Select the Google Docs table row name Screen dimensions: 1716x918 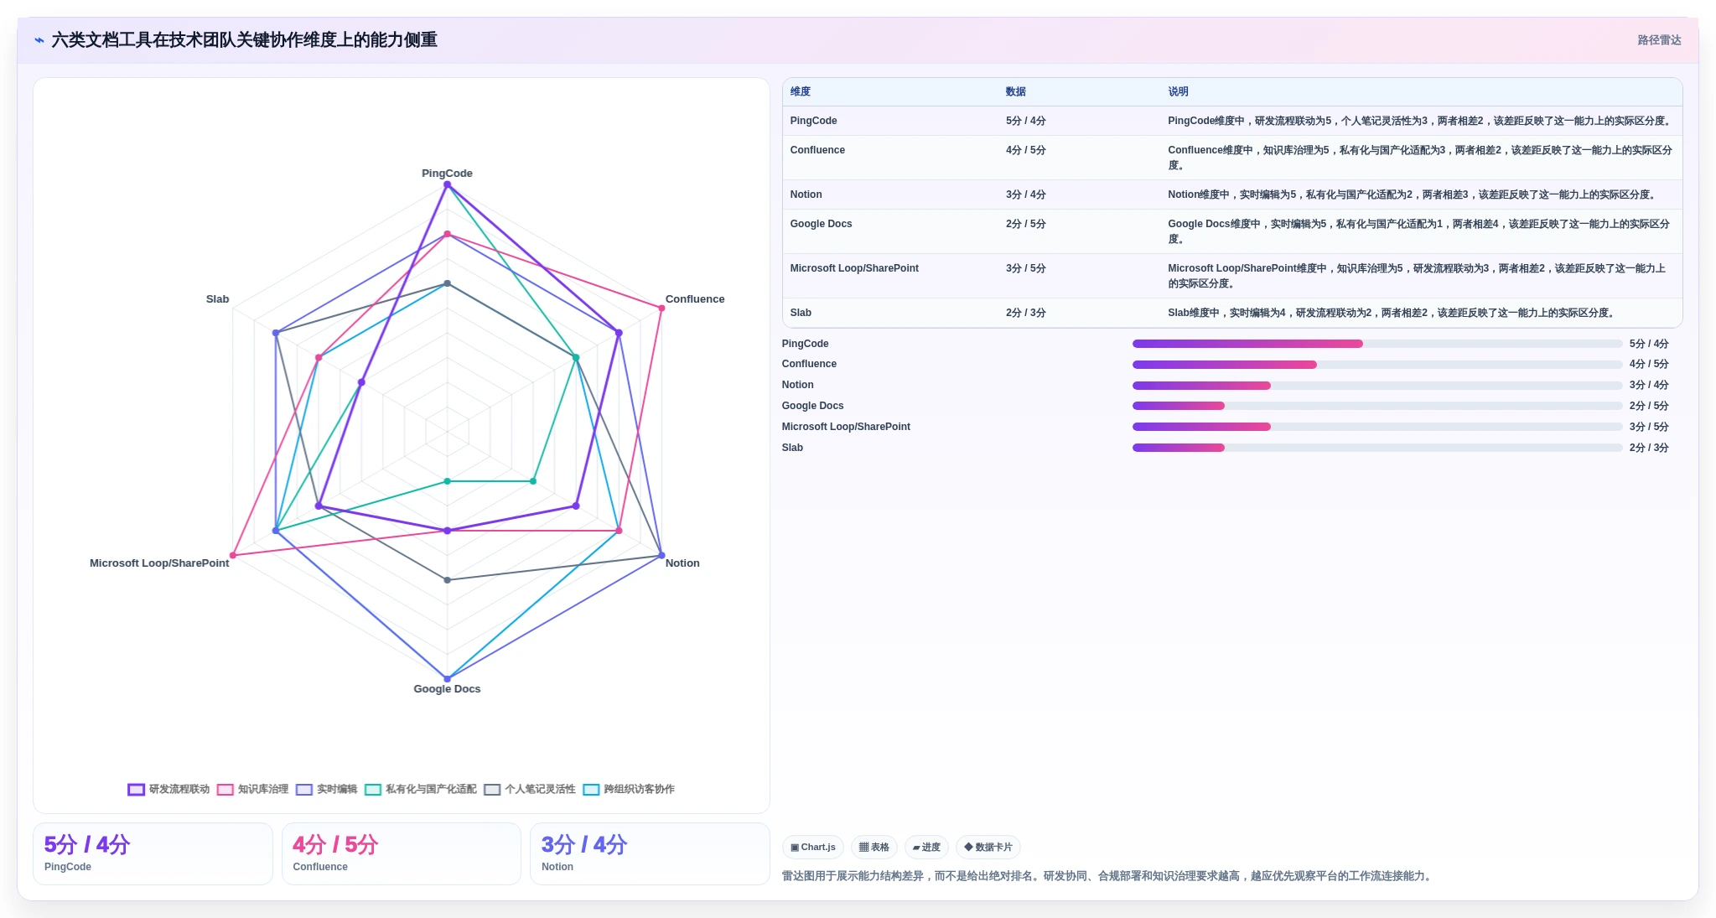[x=821, y=224]
